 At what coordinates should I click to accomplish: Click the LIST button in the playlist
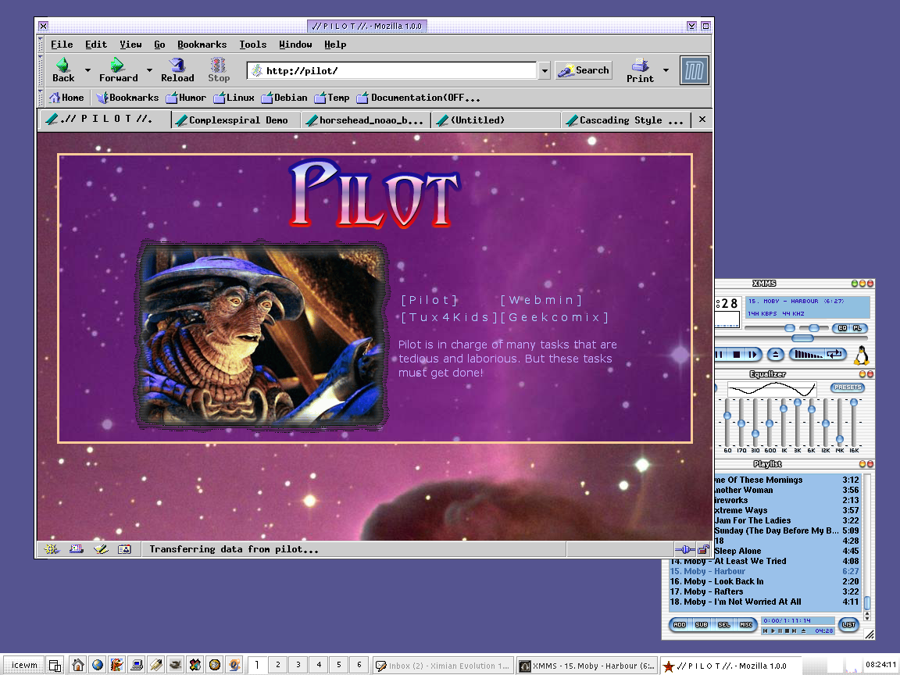tap(849, 624)
